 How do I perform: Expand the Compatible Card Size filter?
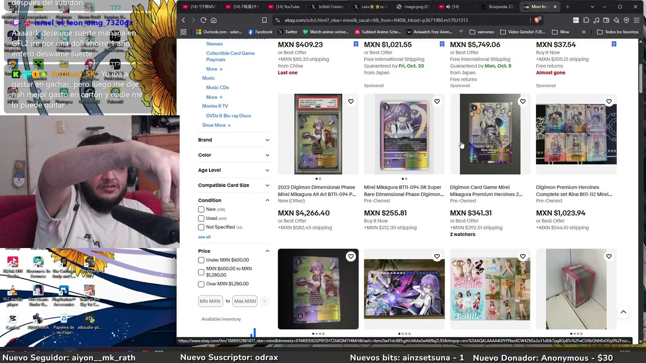pos(234,186)
